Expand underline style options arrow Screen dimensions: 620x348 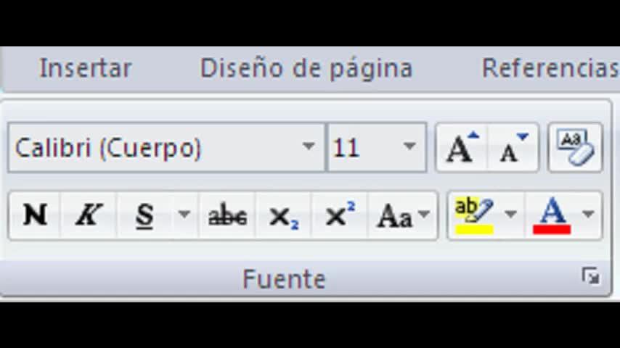tap(184, 215)
